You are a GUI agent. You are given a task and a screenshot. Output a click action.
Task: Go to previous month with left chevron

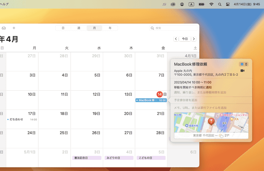(176, 39)
